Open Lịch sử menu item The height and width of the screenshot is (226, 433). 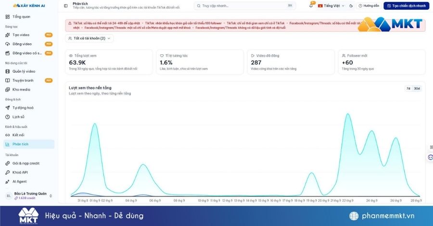(x=29, y=117)
